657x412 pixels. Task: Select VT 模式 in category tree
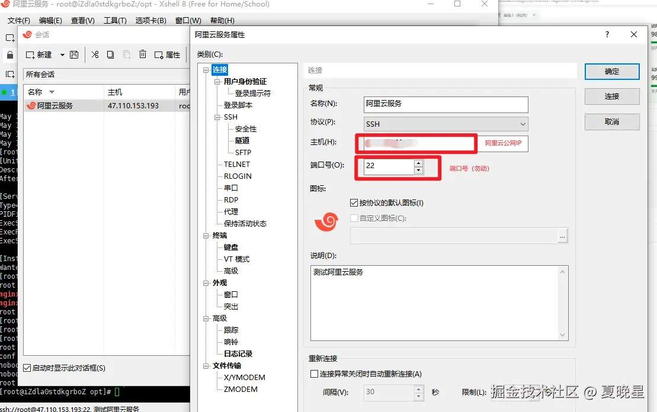236,259
